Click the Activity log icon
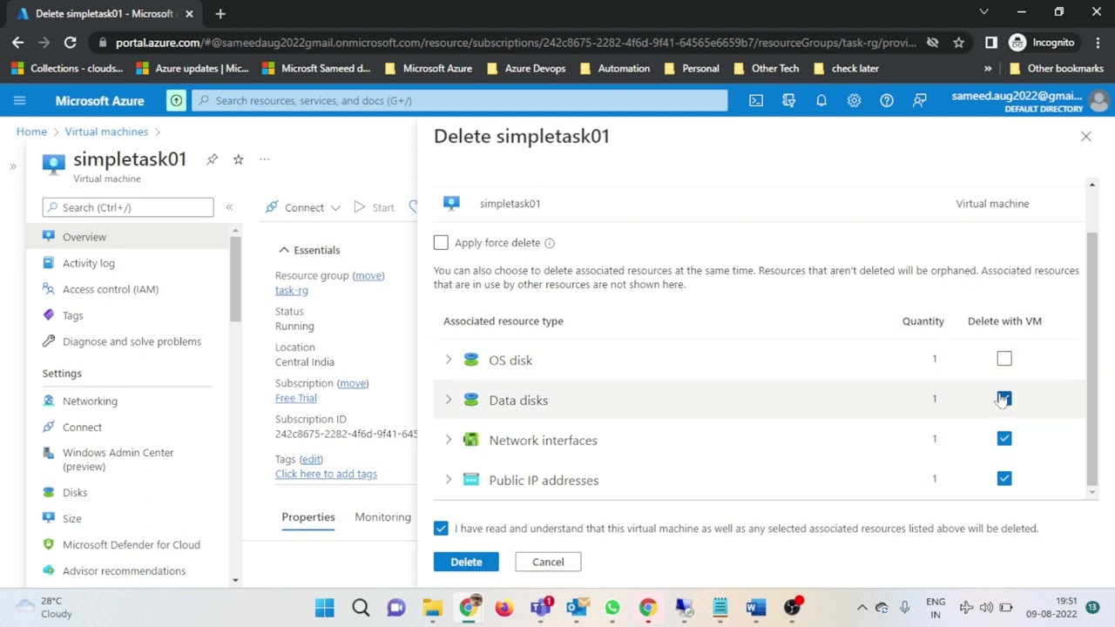Screen dimensions: 1115x627 (x=49, y=263)
